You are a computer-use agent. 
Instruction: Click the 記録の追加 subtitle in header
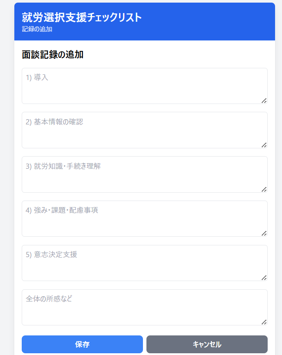click(37, 29)
